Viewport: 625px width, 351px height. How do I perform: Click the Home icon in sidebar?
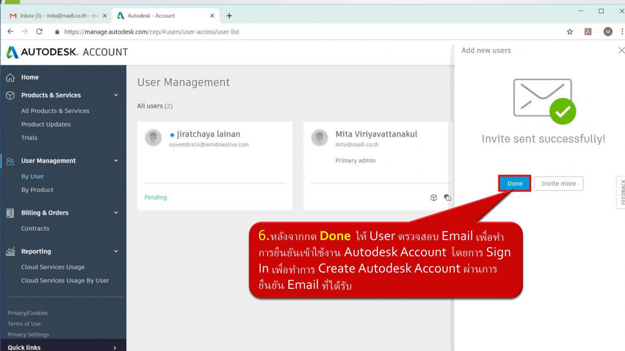pos(10,78)
